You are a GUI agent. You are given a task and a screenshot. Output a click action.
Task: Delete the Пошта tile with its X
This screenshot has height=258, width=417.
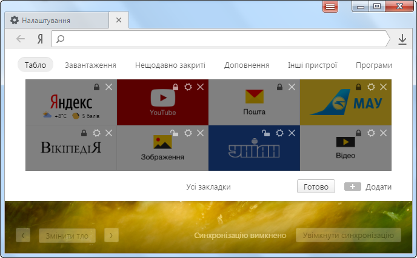[292, 87]
